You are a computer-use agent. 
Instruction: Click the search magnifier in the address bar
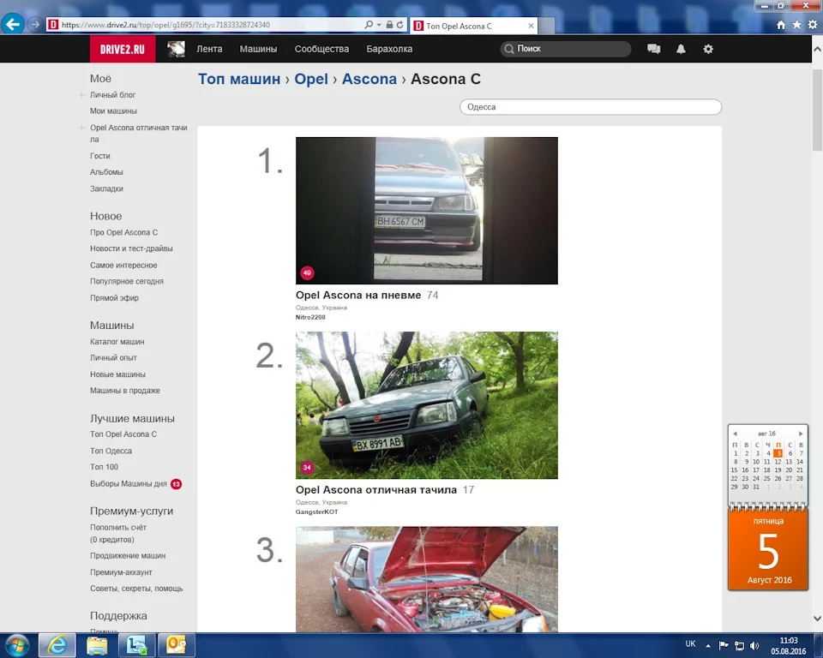click(x=369, y=25)
